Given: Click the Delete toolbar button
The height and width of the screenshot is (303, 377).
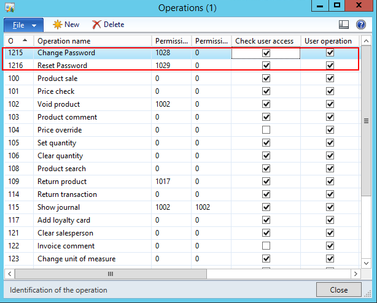Looking at the screenshot, I should [108, 25].
